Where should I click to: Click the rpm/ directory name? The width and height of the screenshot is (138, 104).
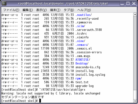tap(79, 78)
